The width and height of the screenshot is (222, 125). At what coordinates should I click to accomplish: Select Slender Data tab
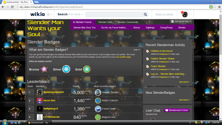click(x=105, y=22)
